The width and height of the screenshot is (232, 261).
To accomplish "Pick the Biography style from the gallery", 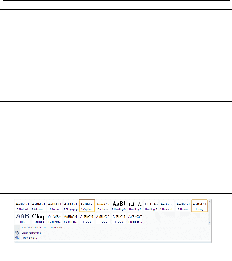I will tap(71, 206).
